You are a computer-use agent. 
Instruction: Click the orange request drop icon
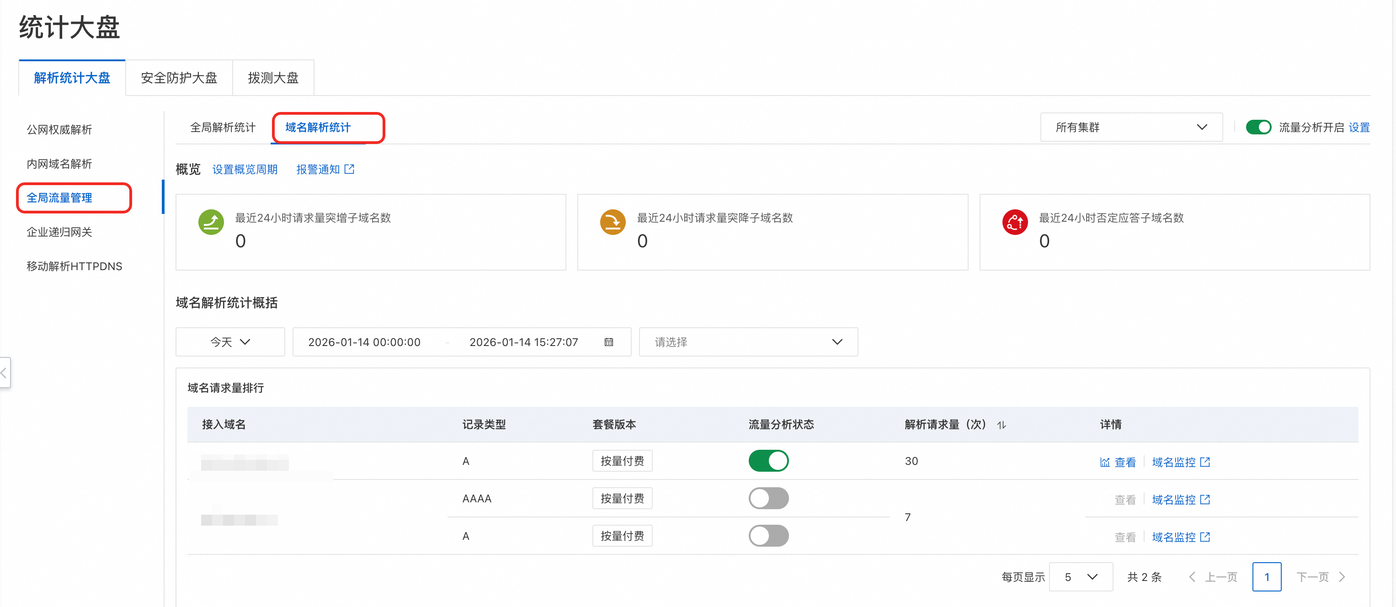point(613,222)
